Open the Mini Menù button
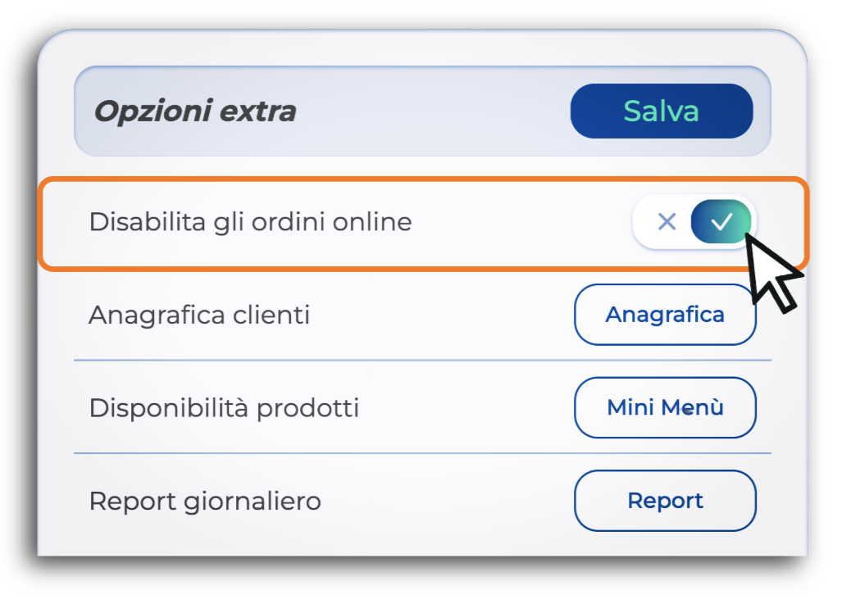851x613 pixels. (665, 407)
